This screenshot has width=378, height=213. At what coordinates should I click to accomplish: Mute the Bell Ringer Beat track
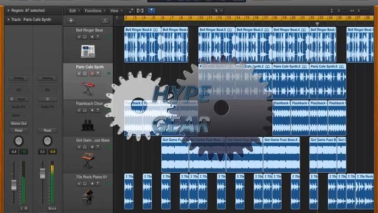[79, 37]
